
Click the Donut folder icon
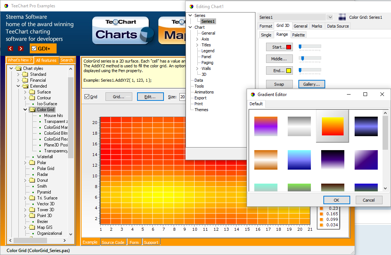click(32, 180)
